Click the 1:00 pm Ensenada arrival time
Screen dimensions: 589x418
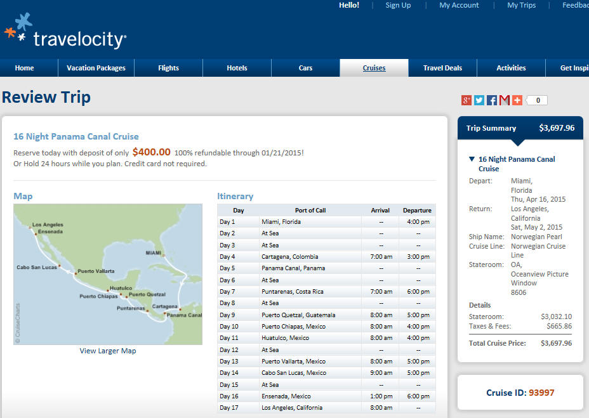point(381,396)
